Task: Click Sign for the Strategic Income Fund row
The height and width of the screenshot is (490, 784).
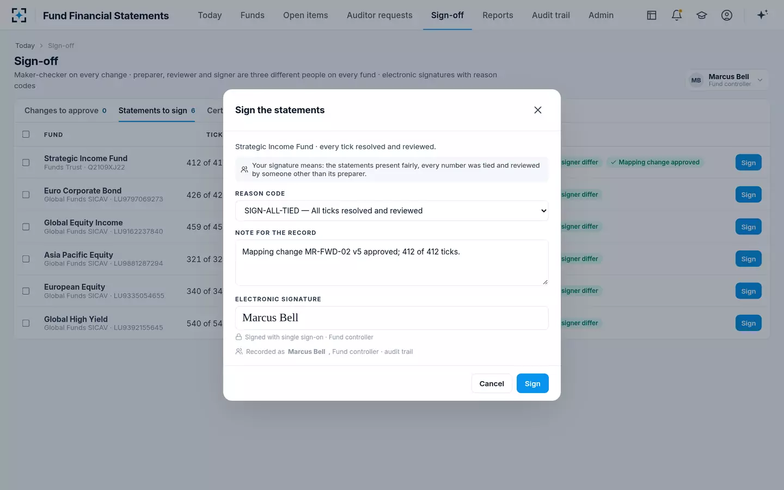Action: pyautogui.click(x=749, y=162)
